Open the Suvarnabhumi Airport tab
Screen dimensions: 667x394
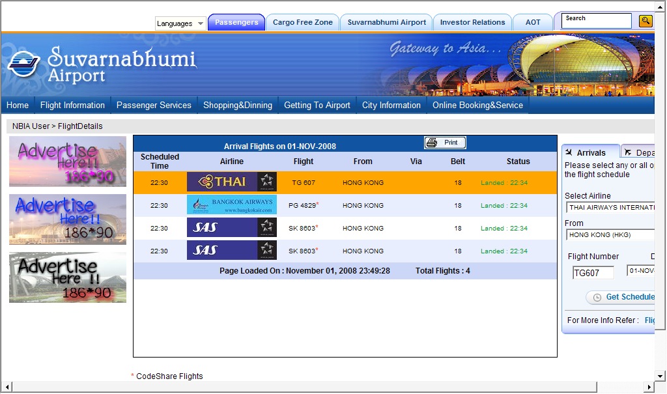[387, 22]
